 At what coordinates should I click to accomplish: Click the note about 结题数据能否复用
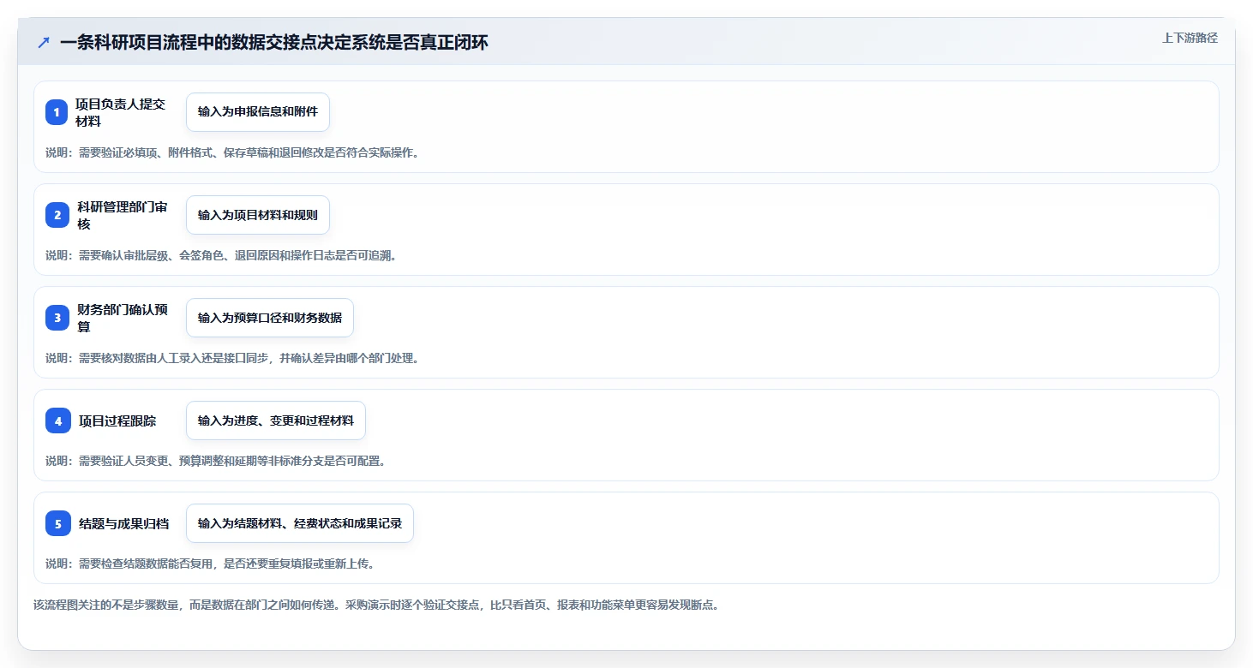pyautogui.click(x=210, y=564)
